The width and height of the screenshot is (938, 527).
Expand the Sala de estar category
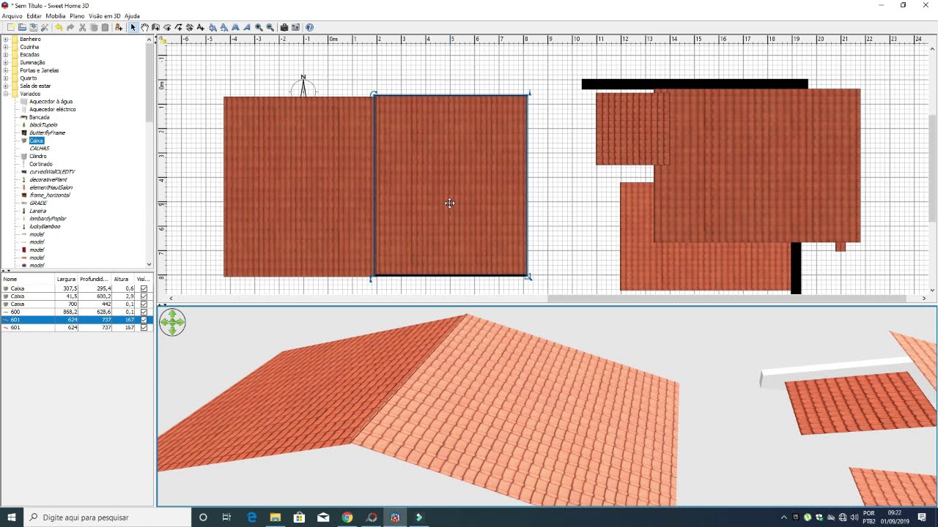click(x=6, y=86)
